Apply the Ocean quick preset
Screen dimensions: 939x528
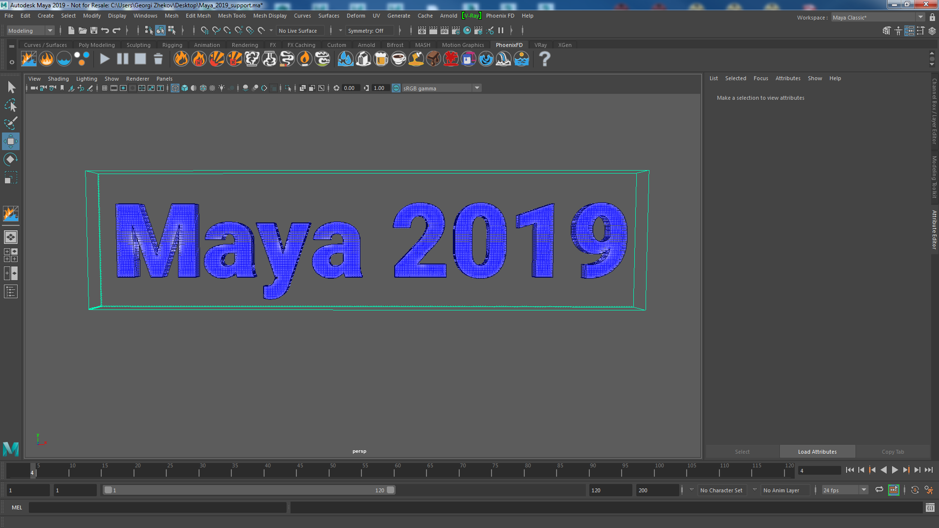pyautogui.click(x=521, y=59)
